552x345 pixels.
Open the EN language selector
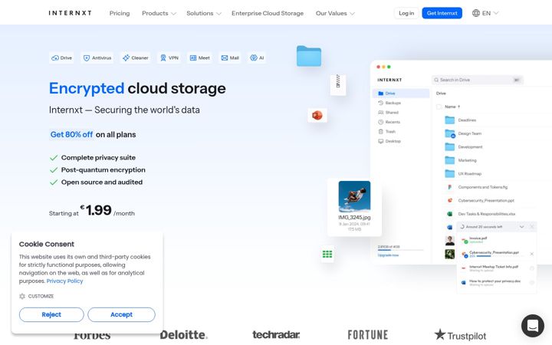click(x=485, y=13)
